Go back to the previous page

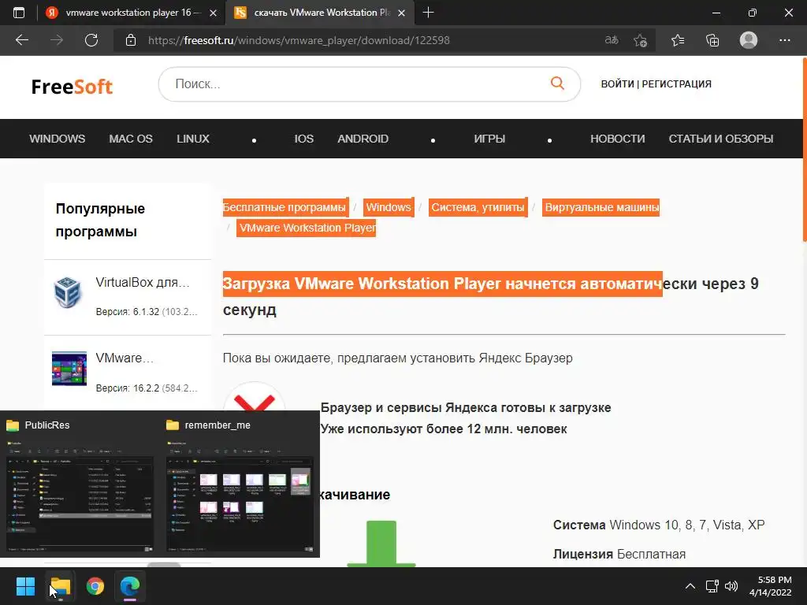(21, 40)
